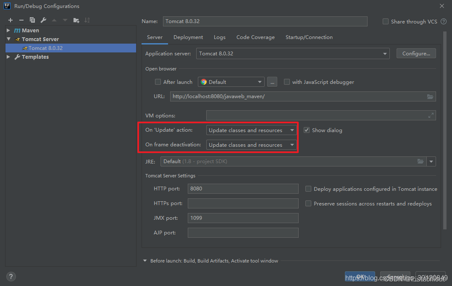452x286 pixels.
Task: Expand the Templates tree node arrow
Action: click(x=8, y=57)
